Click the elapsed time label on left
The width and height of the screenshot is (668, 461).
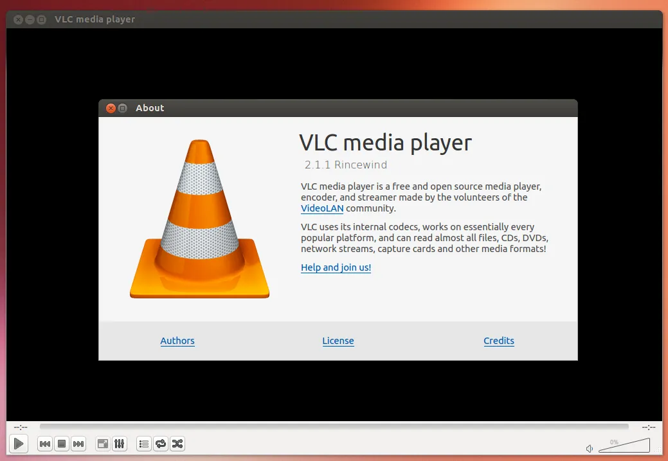[x=21, y=427]
